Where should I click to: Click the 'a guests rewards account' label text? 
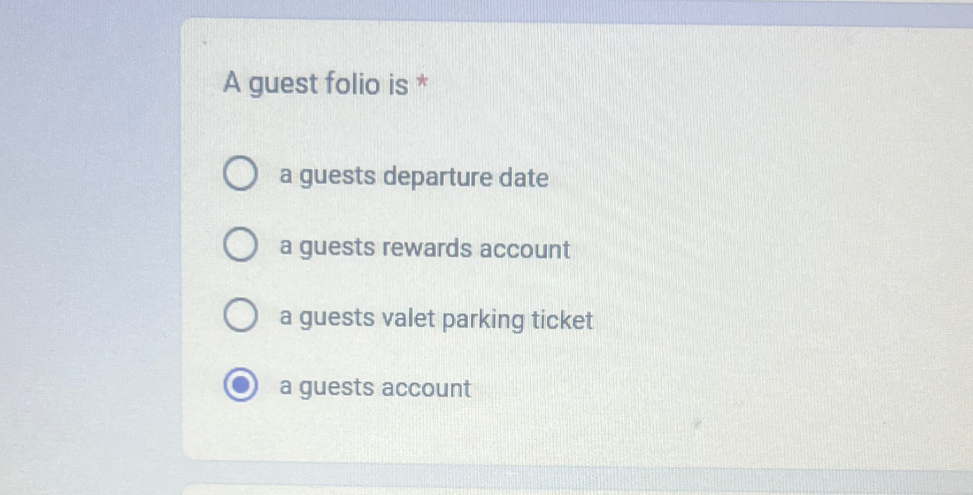[424, 249]
